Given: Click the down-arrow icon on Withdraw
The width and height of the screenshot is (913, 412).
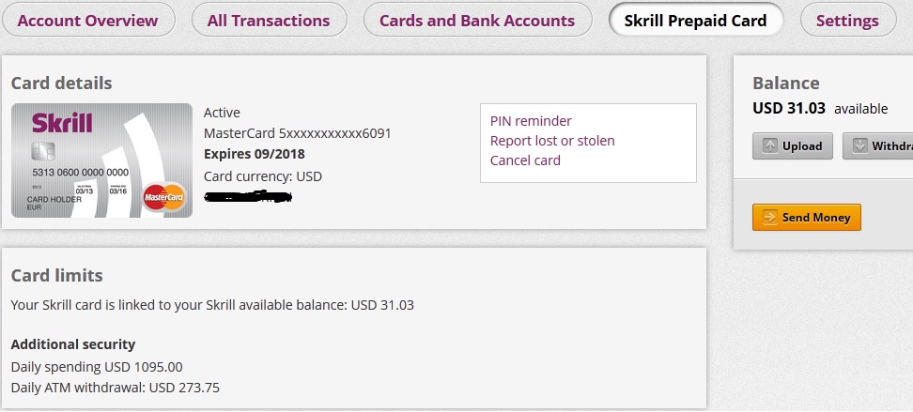Looking at the screenshot, I should coord(859,145).
